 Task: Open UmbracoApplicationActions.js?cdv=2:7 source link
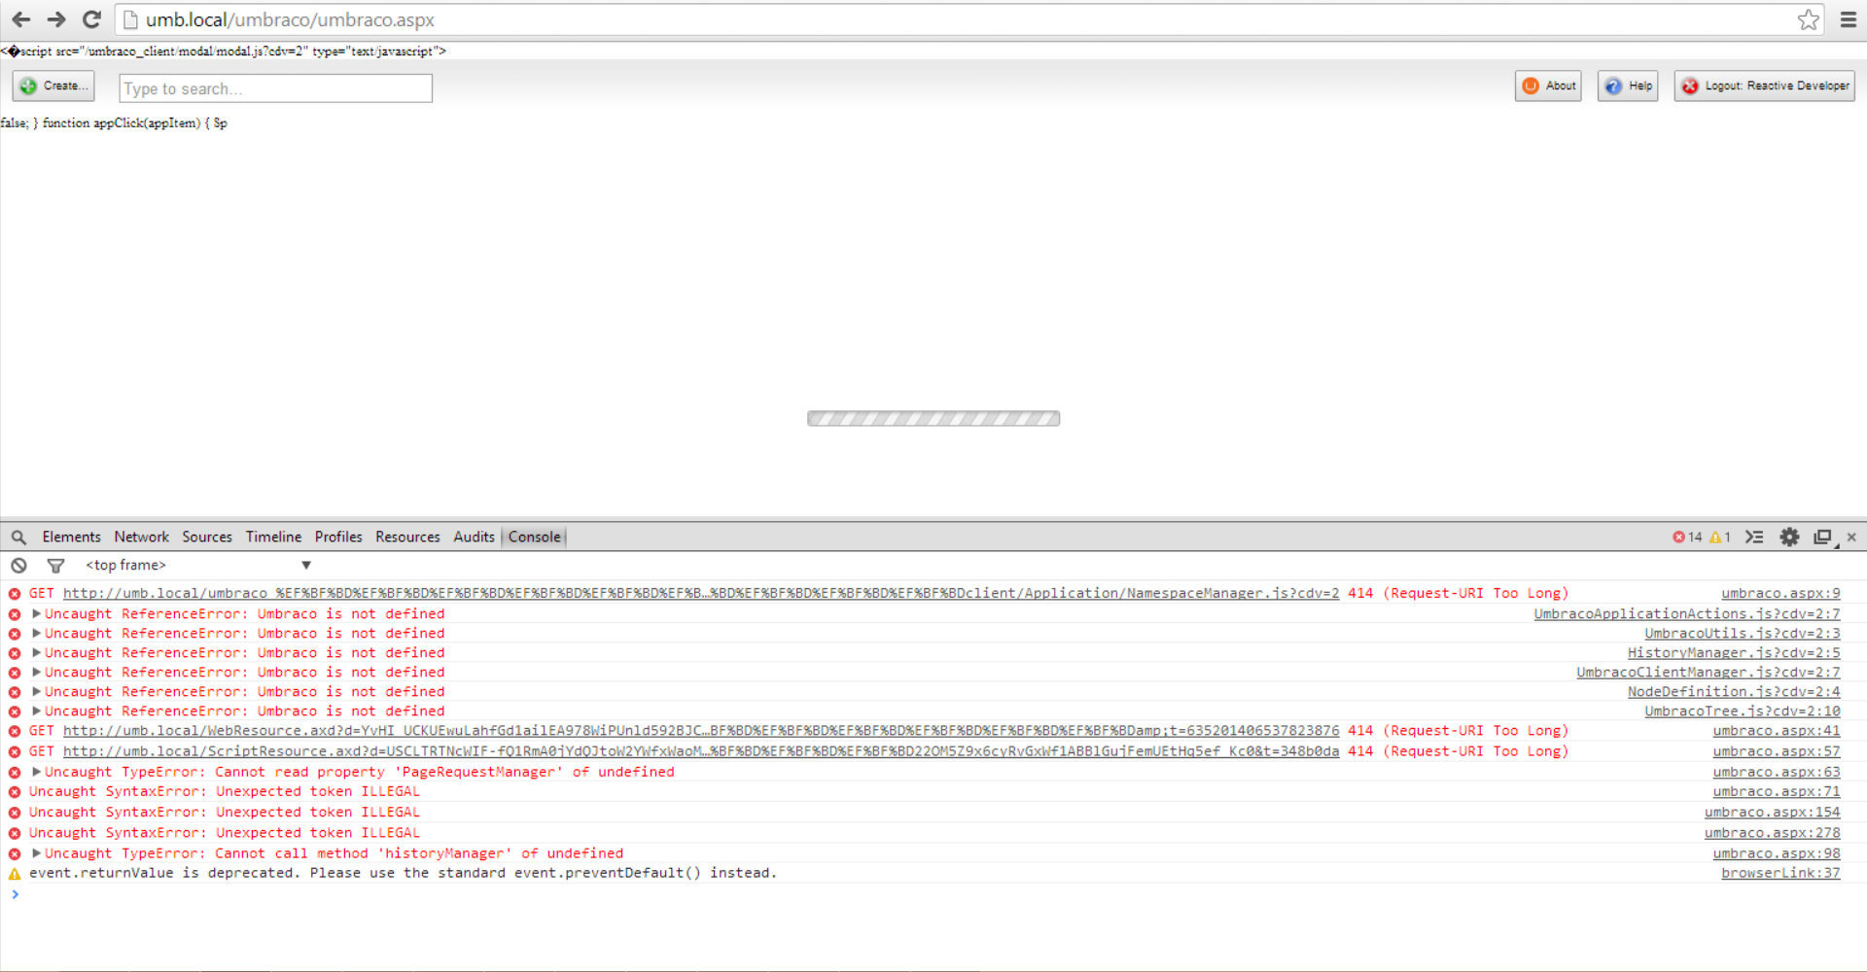pyautogui.click(x=1687, y=613)
